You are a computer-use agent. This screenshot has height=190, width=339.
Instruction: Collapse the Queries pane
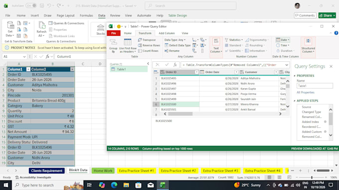(x=148, y=64)
